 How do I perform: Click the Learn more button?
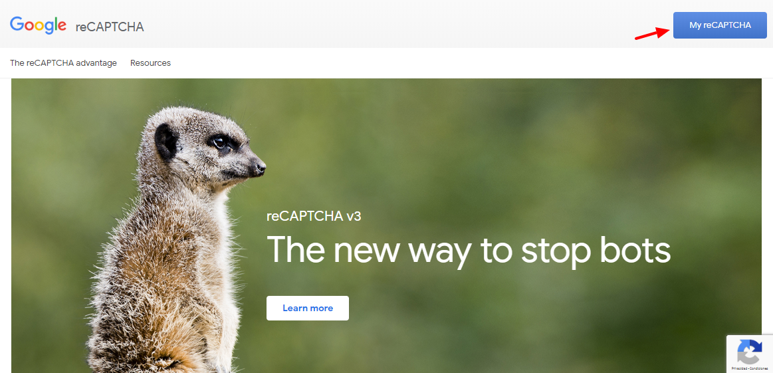[308, 308]
